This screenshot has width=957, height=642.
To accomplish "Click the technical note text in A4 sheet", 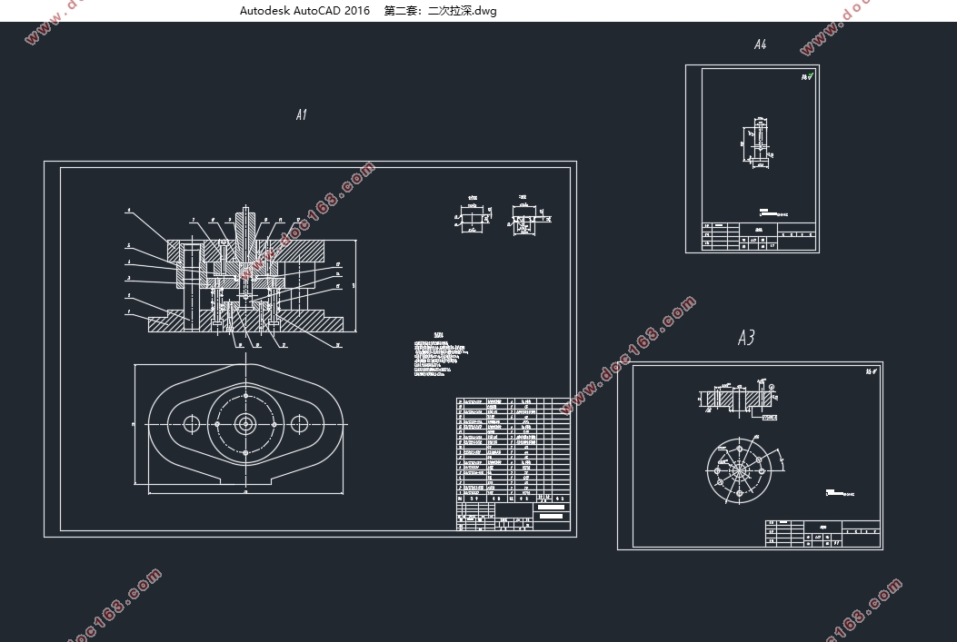I will point(774,212).
